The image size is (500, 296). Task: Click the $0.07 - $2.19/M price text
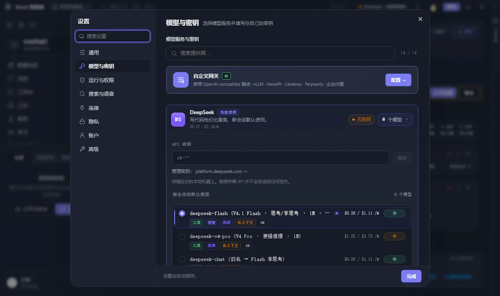tap(204, 127)
